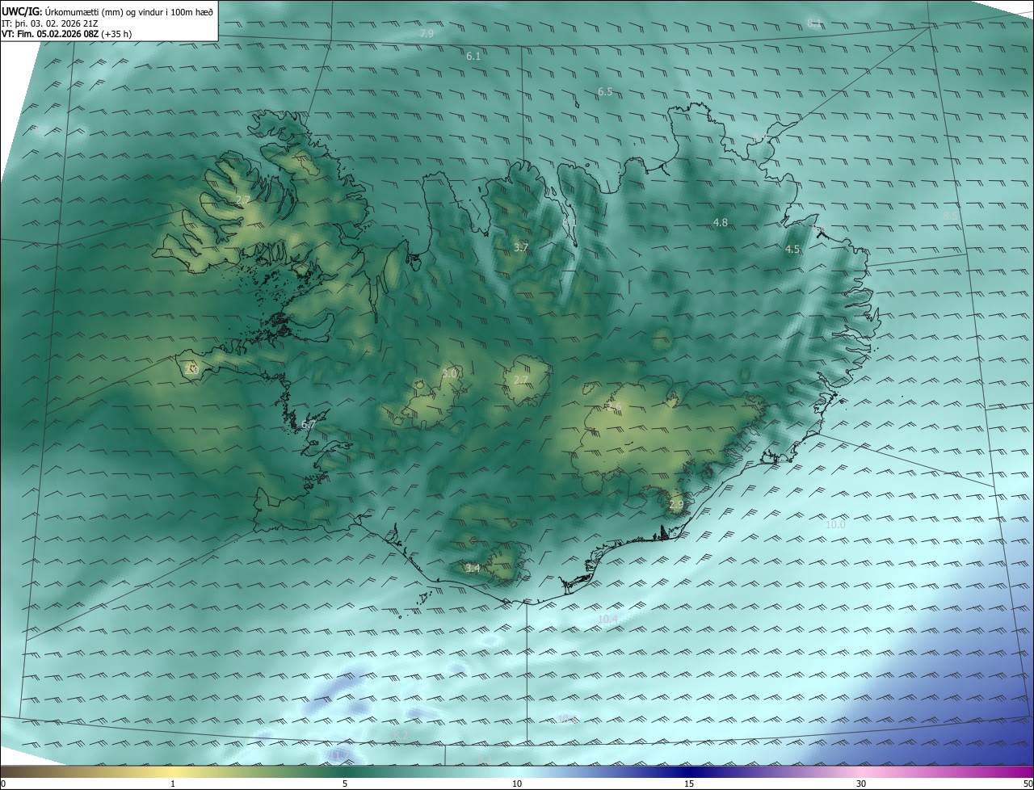Click the 7.9 precipitable water value
Screen dimensions: 1034x790
pos(427,33)
